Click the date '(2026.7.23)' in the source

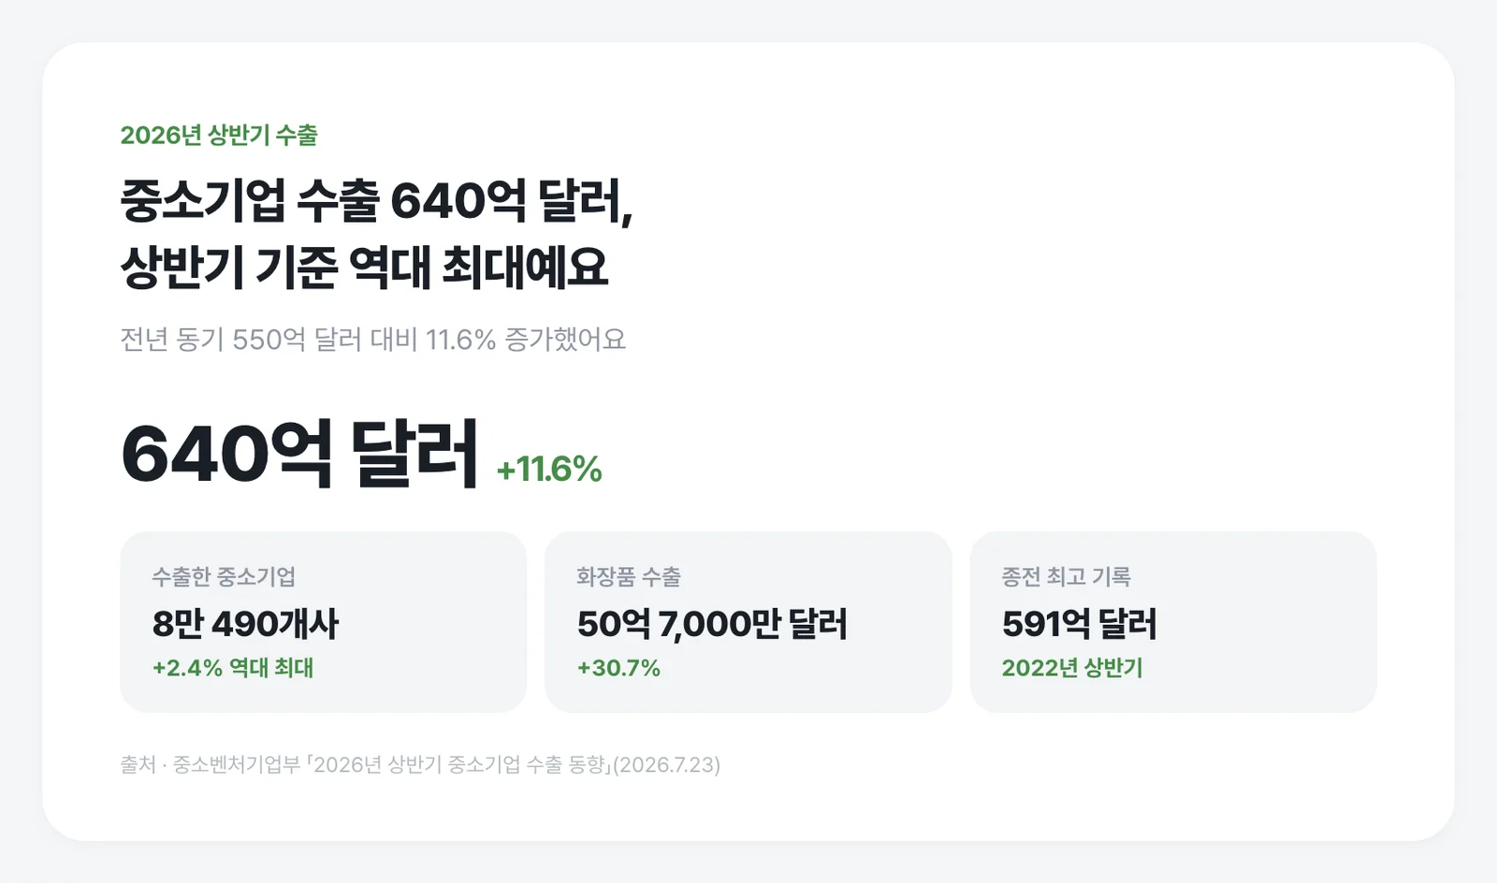point(666,764)
